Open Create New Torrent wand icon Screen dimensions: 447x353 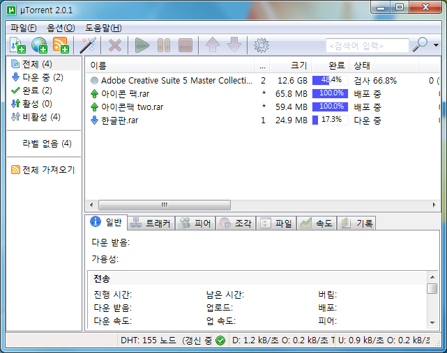[x=88, y=45]
